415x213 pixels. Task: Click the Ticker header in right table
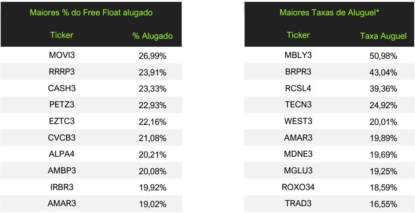click(298, 35)
